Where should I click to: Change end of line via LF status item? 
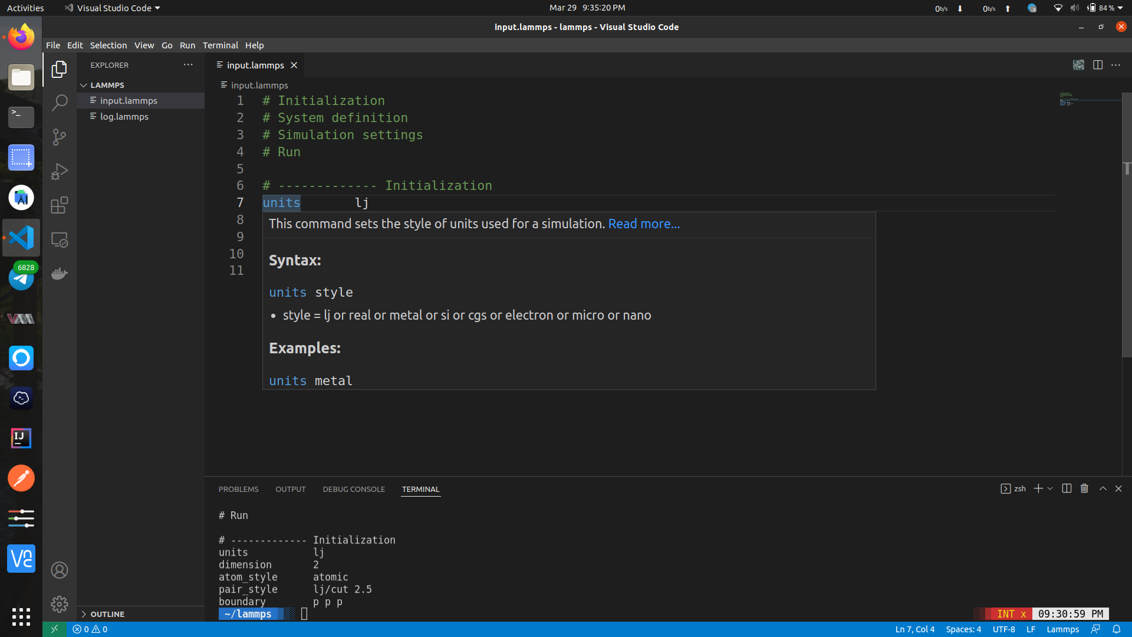point(1031,629)
